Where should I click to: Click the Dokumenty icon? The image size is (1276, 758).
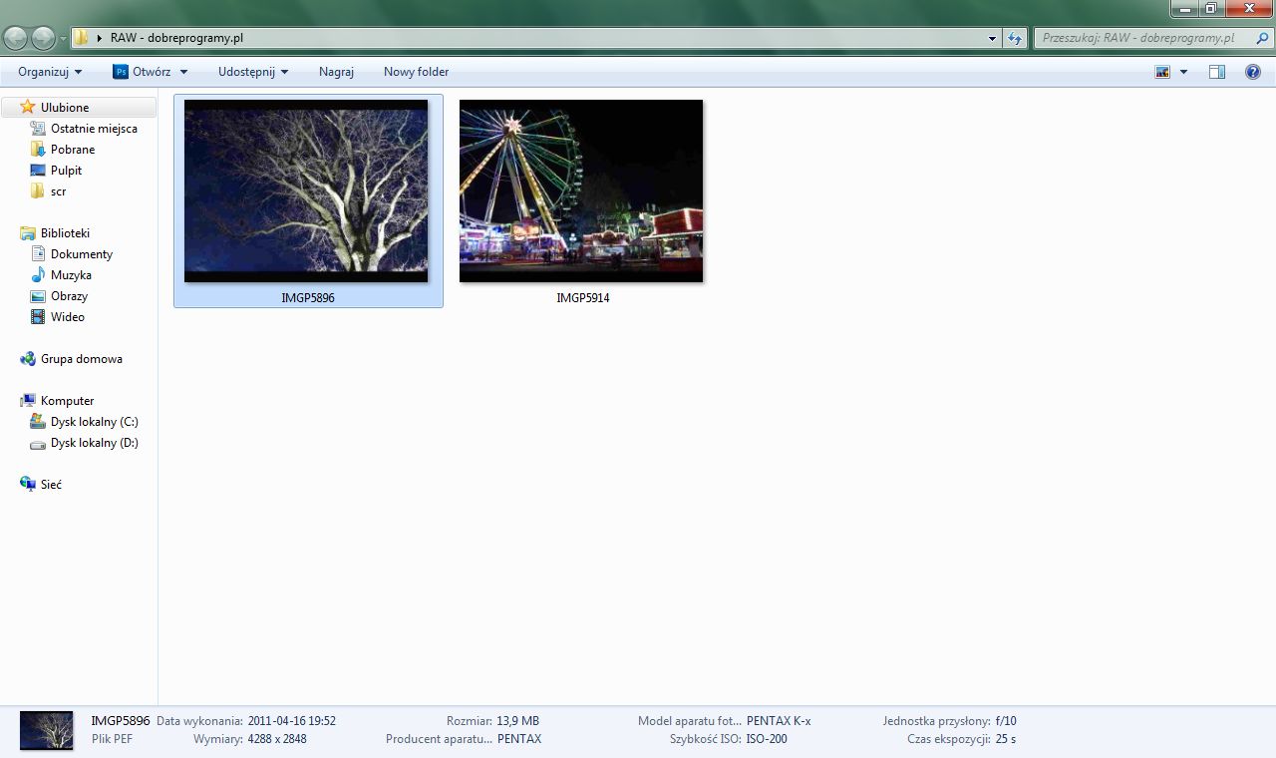pyautogui.click(x=38, y=253)
